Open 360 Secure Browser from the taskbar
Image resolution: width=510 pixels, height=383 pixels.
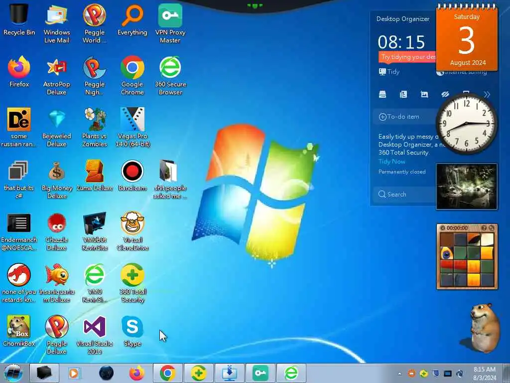[x=291, y=373]
